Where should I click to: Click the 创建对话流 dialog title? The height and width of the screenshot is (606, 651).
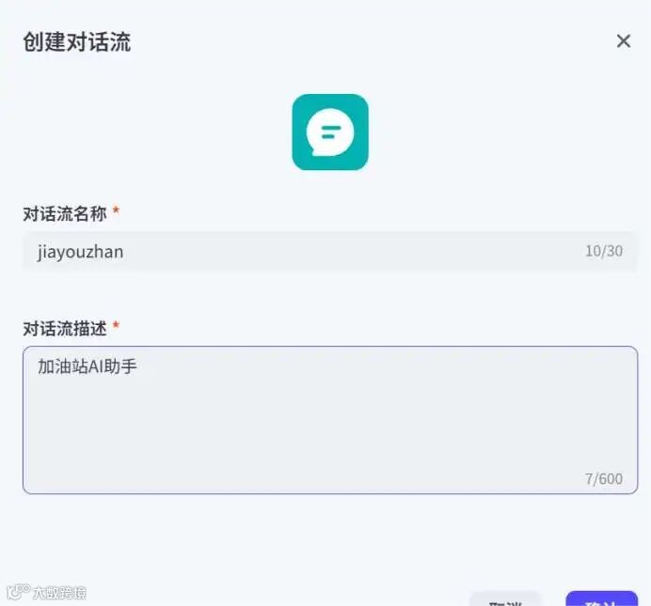77,42
